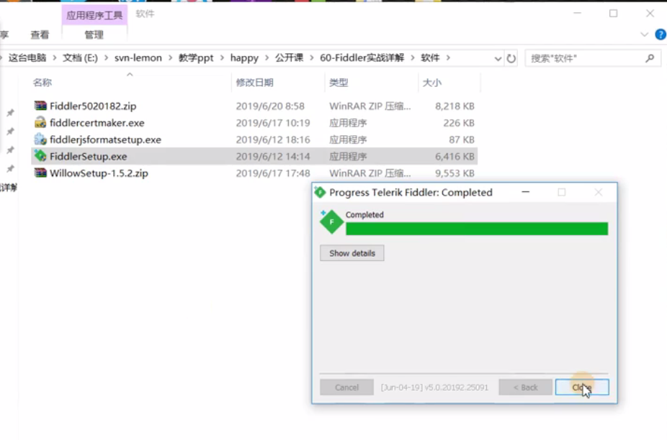The height and width of the screenshot is (440, 667).
Task: Click Show details in the Fiddler installer
Action: [x=352, y=253]
